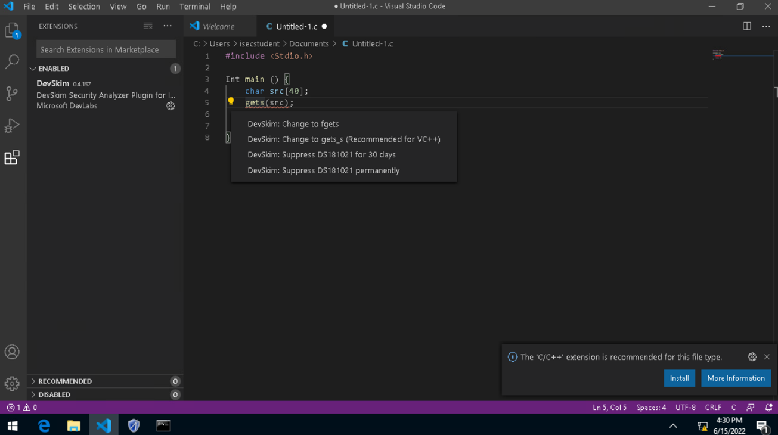The height and width of the screenshot is (435, 778).
Task: Click Ln 5, Col 5 status indicator
Action: click(x=609, y=408)
